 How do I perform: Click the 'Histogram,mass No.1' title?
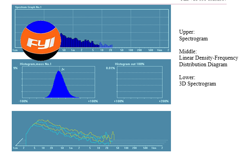(36, 64)
